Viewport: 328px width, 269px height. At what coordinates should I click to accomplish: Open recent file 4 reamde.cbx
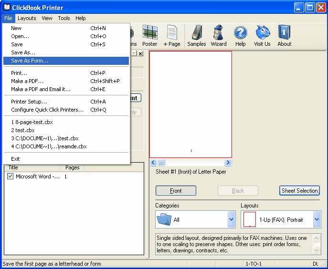coord(66,146)
